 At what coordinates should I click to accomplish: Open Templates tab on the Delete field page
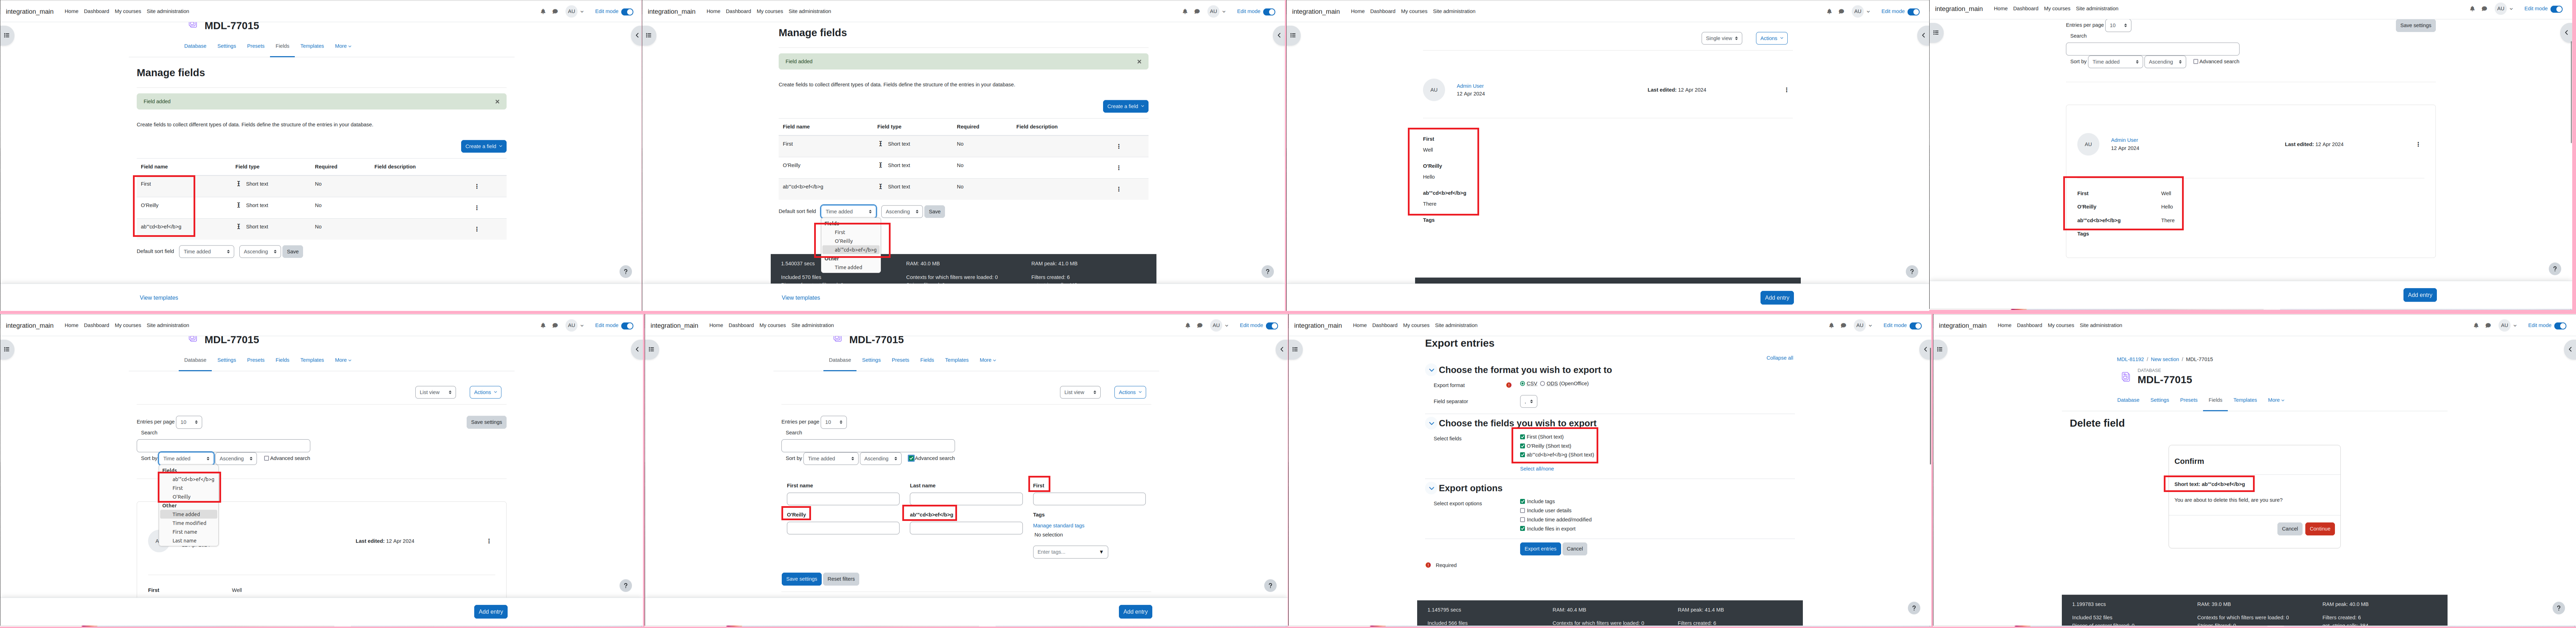tap(2245, 400)
